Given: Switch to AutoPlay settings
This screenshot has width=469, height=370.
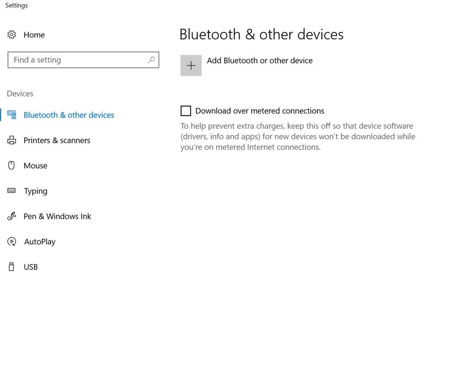Looking at the screenshot, I should pyautogui.click(x=40, y=241).
